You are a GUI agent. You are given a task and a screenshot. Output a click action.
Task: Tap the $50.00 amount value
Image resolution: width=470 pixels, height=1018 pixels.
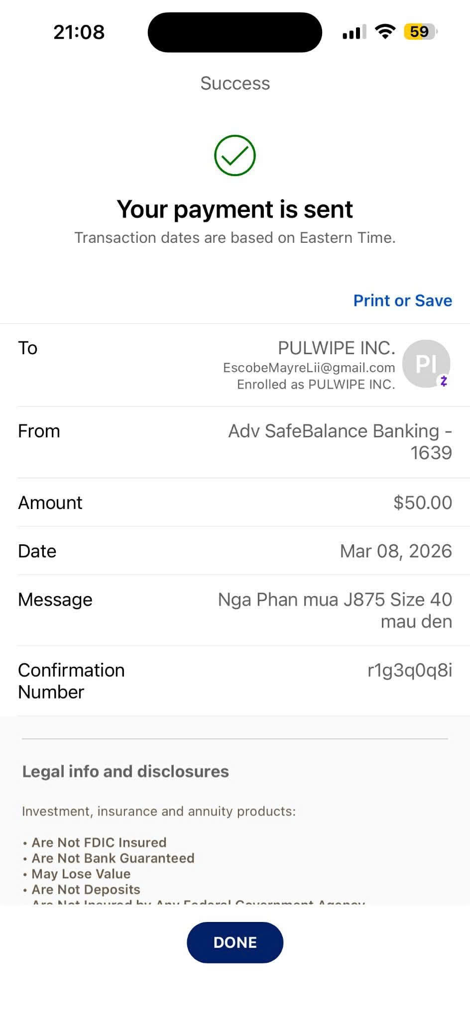pos(422,503)
